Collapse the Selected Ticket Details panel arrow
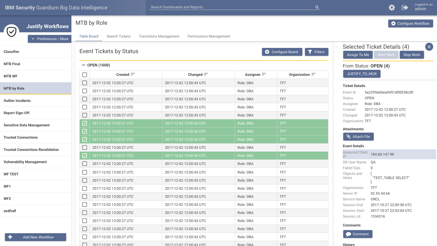This screenshot has width=437, height=246. [429, 47]
